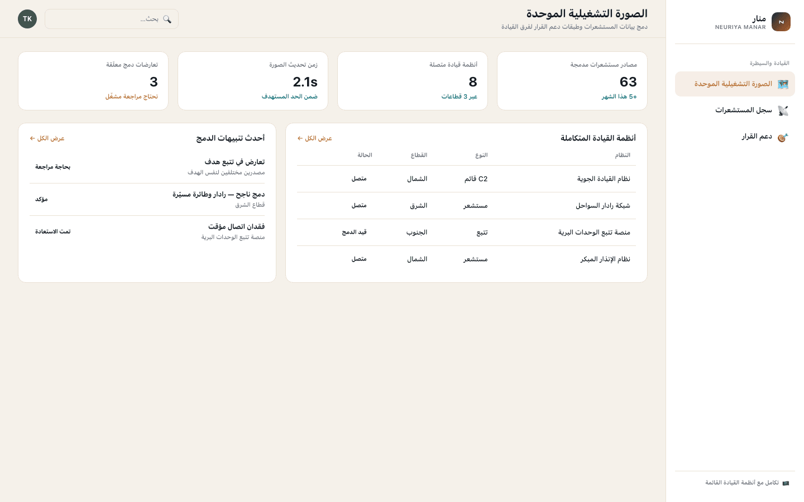
Task: Select row شبكة رادار السواحل
Action: point(466,206)
